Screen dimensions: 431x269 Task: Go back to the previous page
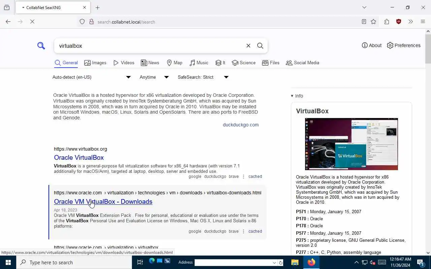click(x=8, y=22)
